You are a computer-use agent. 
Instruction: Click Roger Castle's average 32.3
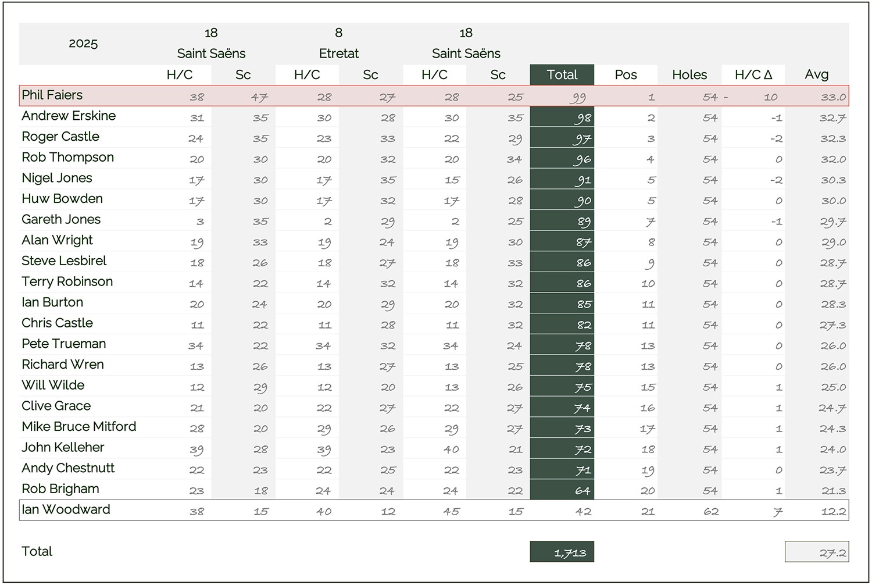tap(833, 138)
